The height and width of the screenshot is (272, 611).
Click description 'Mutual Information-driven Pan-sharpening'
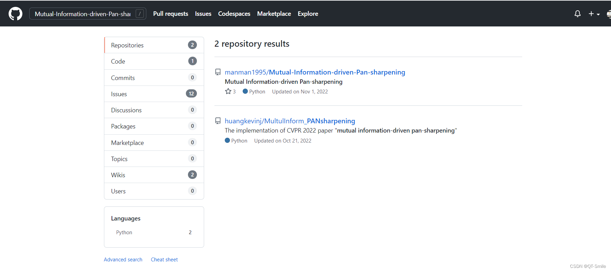[284, 82]
